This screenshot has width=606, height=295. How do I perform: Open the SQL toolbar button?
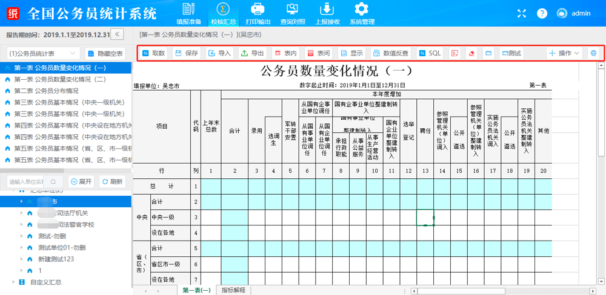430,53
